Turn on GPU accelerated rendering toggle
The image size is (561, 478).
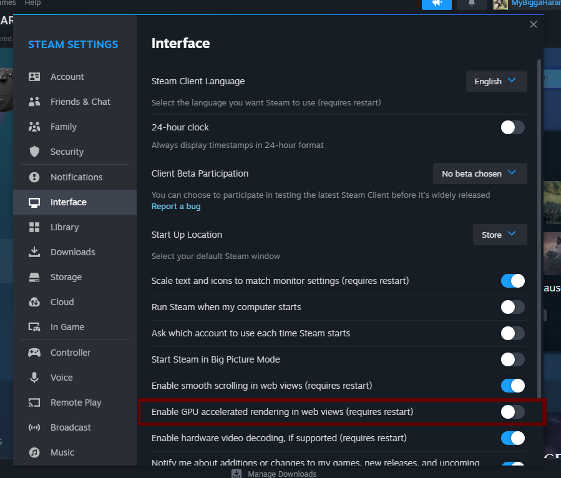[512, 412]
